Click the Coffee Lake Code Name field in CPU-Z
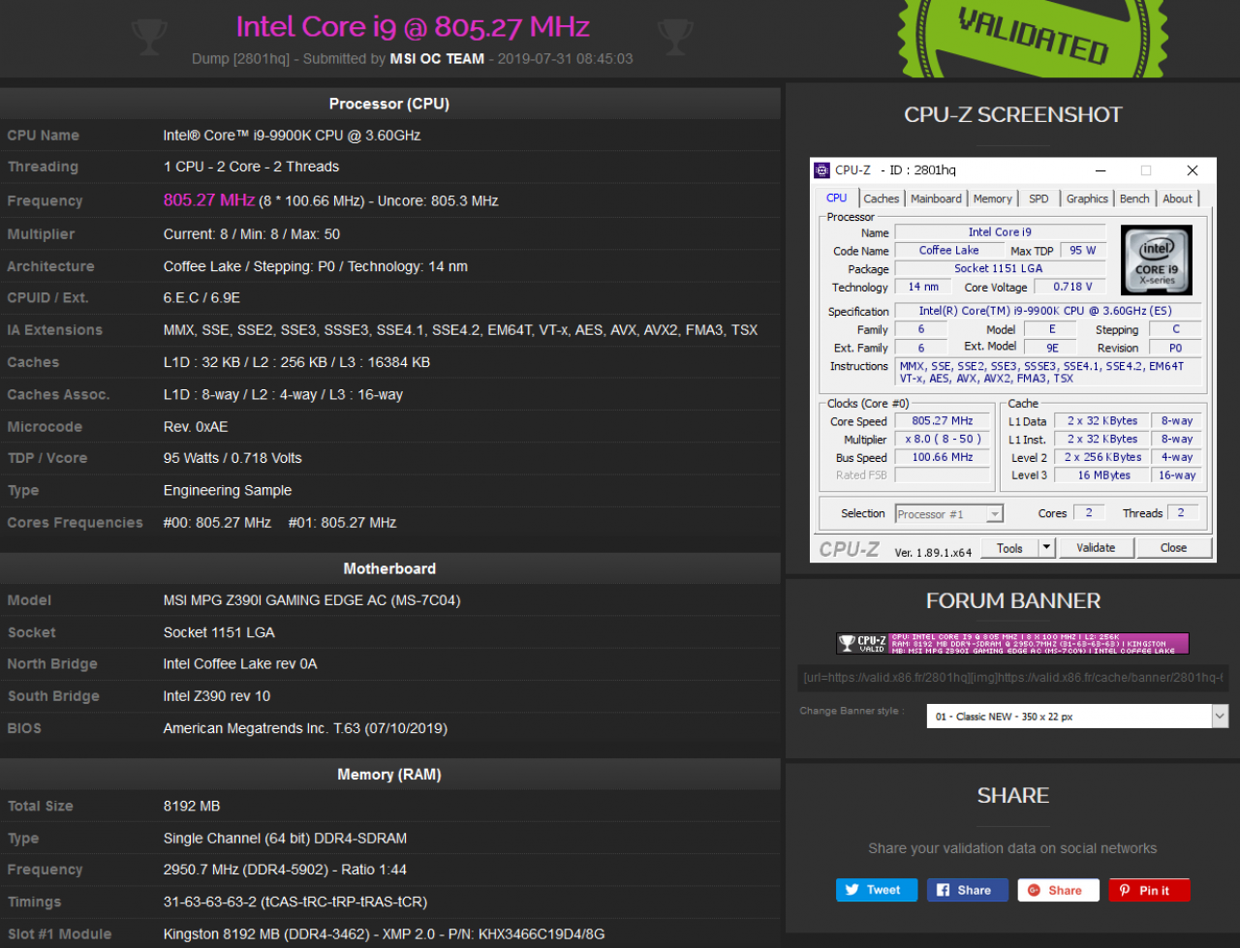The image size is (1240, 948). pyautogui.click(x=948, y=250)
